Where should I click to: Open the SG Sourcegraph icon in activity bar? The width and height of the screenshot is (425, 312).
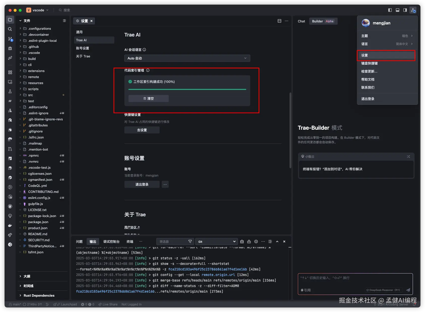tap(10, 101)
